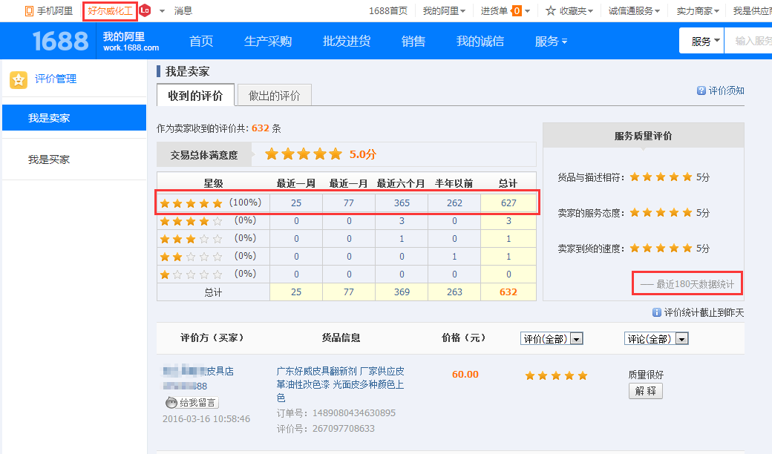772x454 pixels.
Task: Click the info icon beside 评价统计截止到昨天
Action: pos(656,313)
